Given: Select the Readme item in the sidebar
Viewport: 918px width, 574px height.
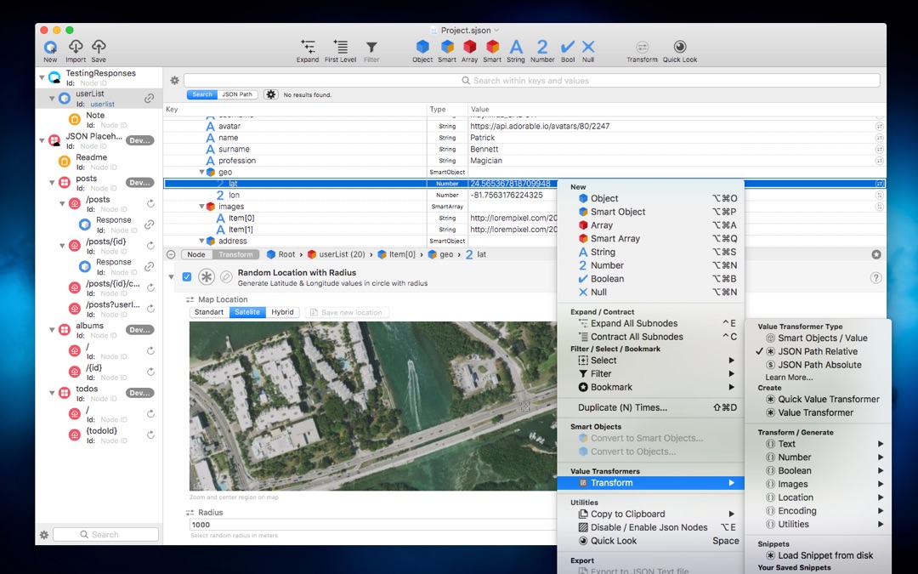Looking at the screenshot, I should point(91,157).
